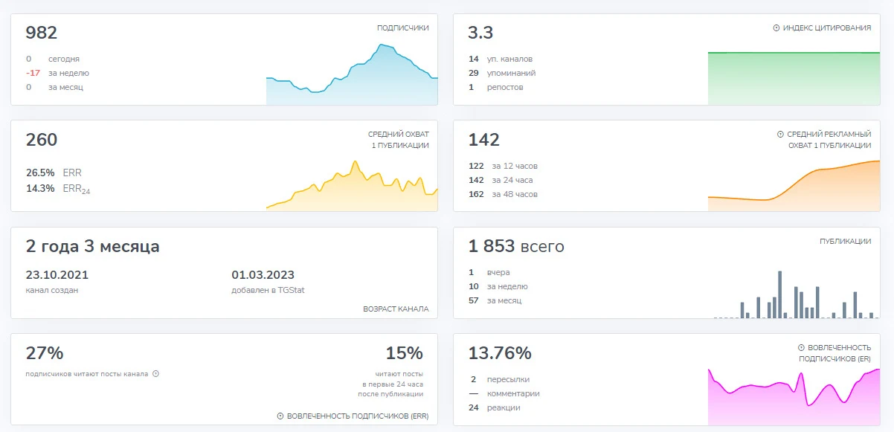Click the ВОЗРАСТ КАНАЛА label

[396, 309]
